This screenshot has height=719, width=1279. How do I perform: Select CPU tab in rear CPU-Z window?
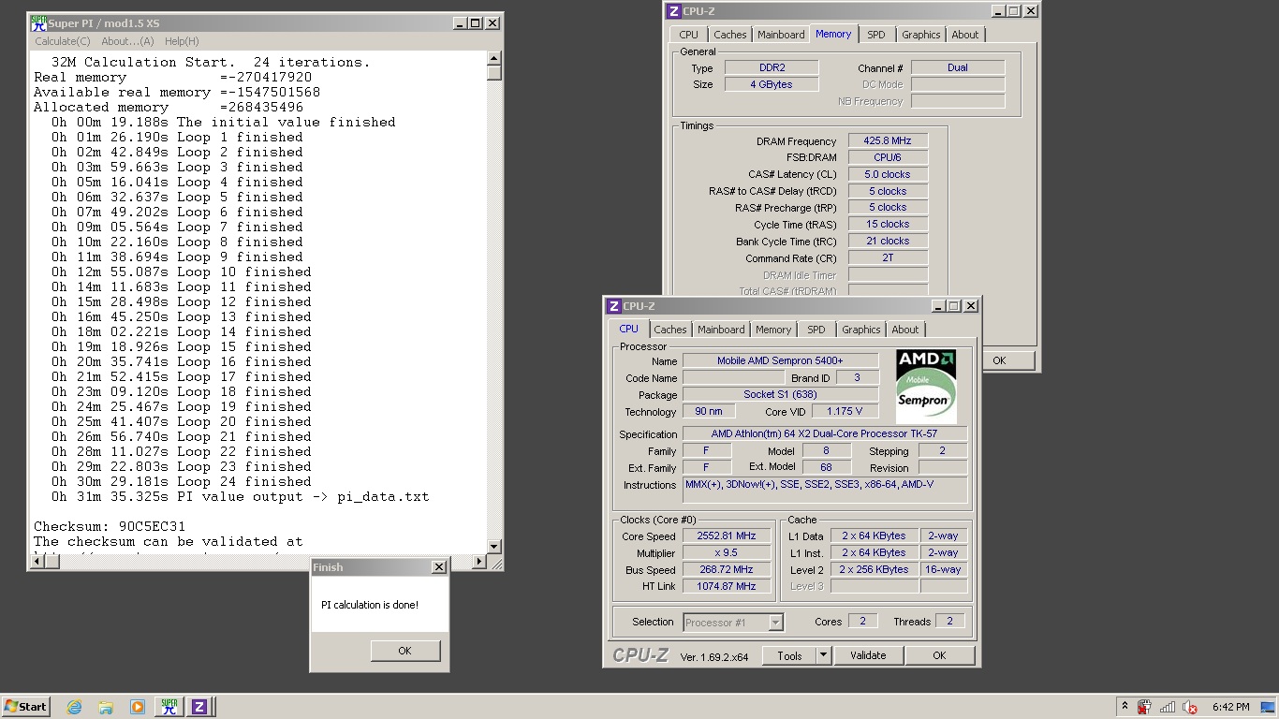689,35
